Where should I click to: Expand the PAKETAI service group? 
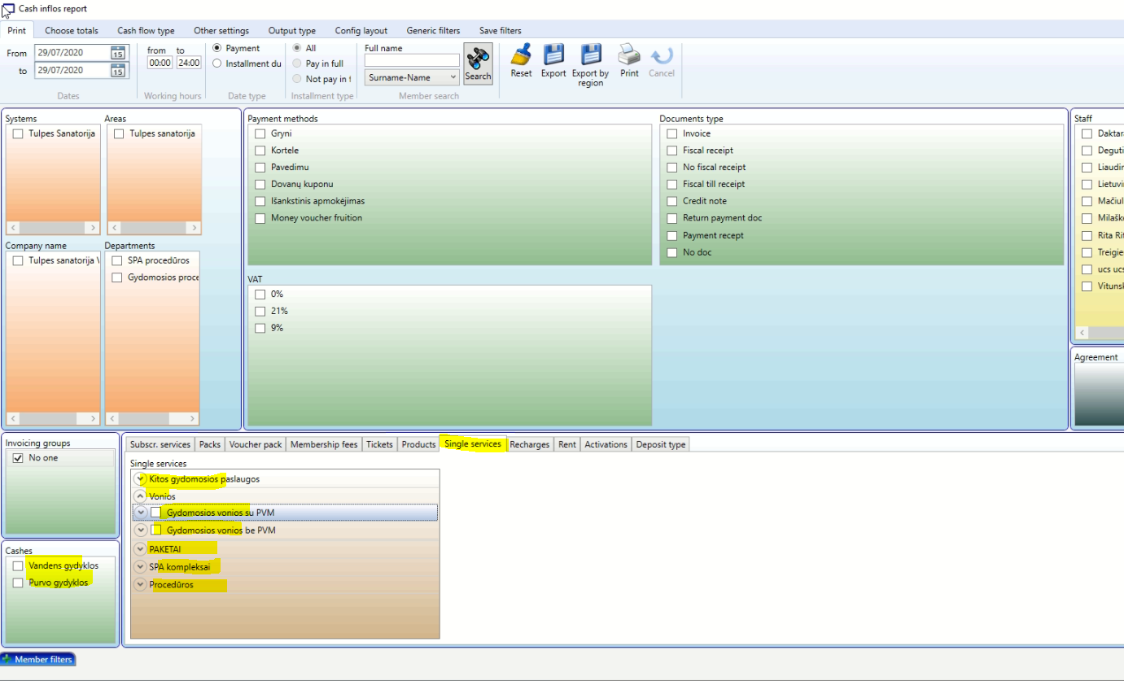[141, 549]
